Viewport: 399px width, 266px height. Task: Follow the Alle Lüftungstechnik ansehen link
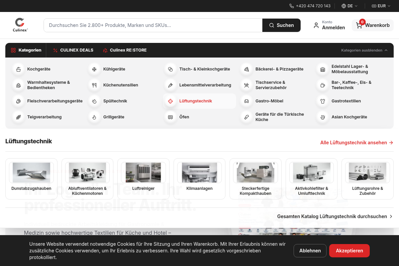point(357,143)
